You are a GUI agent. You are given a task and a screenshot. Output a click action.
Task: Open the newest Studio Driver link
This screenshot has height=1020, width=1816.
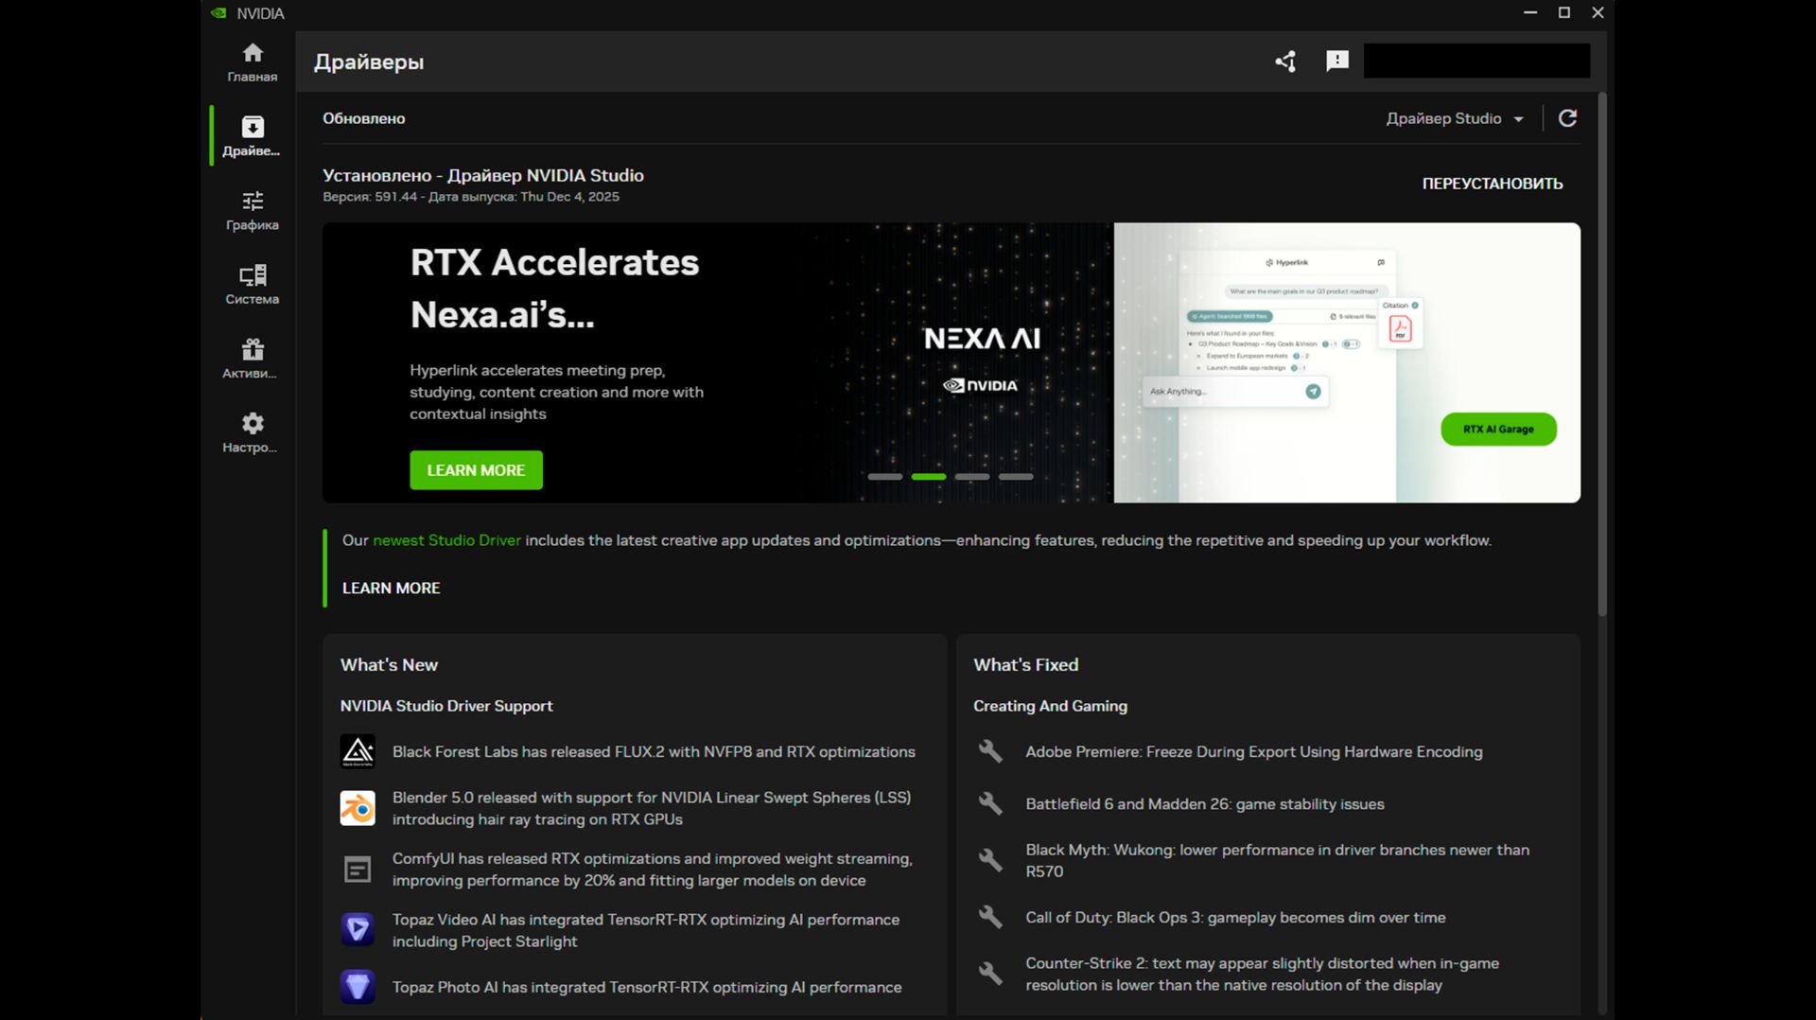point(446,540)
